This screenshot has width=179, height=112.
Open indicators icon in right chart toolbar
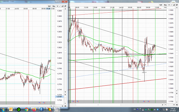coord(174,5)
